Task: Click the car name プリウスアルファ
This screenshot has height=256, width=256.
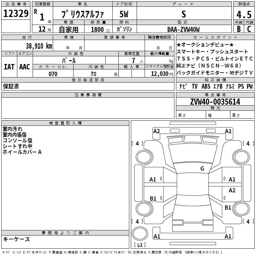Action: click(x=83, y=14)
